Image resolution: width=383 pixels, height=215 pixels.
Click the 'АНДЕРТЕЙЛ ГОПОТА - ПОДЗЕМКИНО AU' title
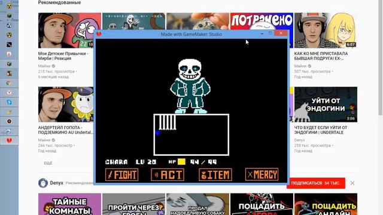point(65,130)
